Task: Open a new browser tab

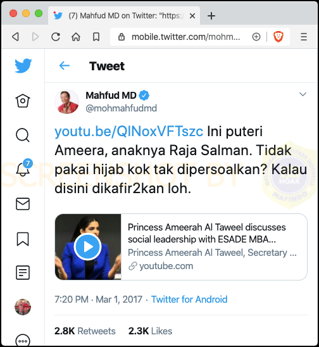Action: 211,16
